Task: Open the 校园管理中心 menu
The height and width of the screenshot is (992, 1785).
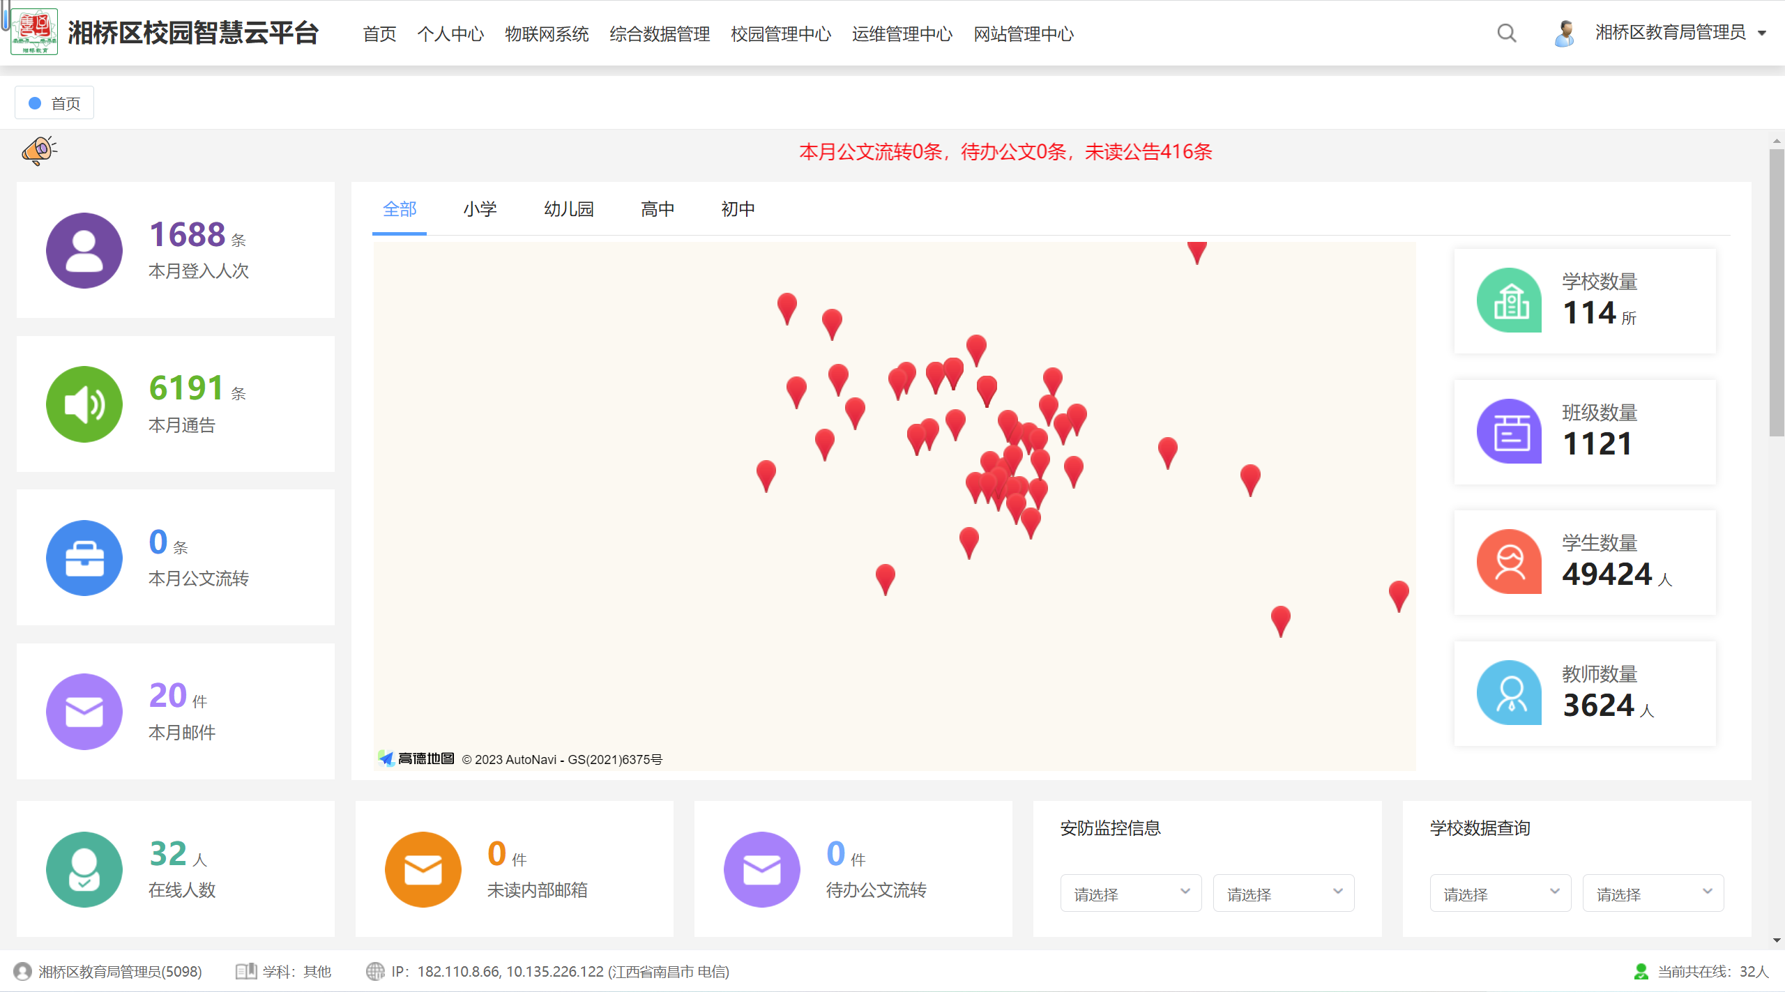Action: coord(780,33)
